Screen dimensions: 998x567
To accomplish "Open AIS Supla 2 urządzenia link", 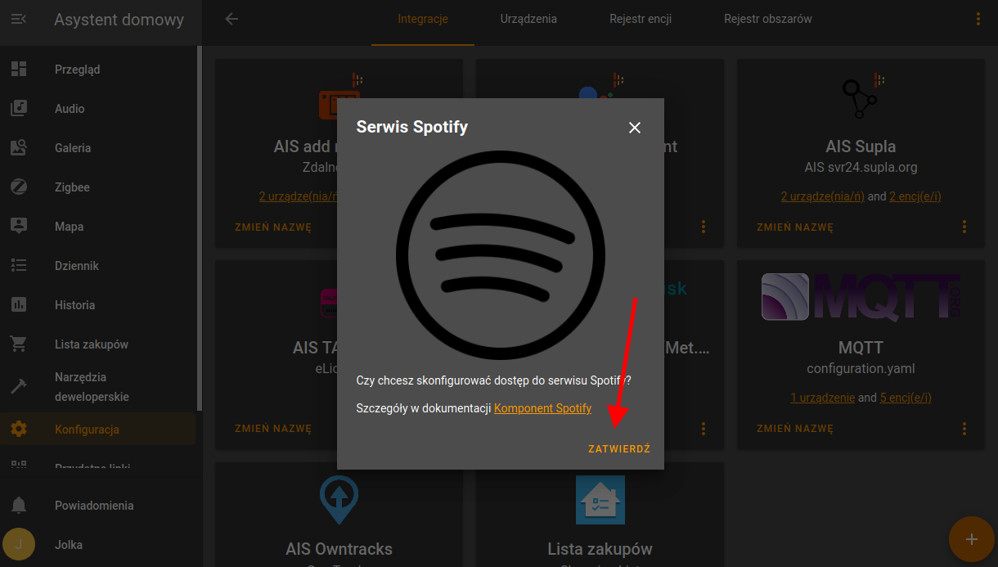I will pos(822,196).
